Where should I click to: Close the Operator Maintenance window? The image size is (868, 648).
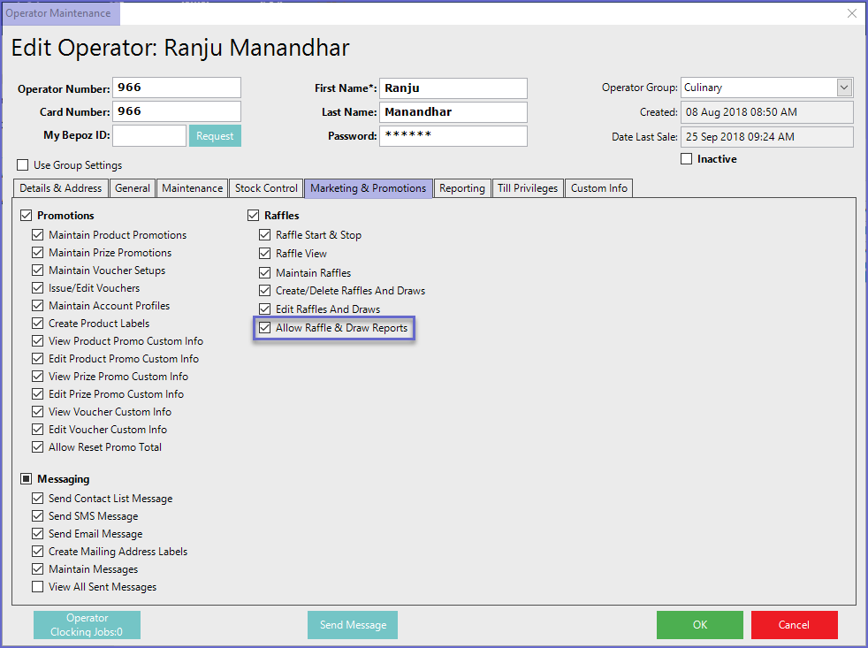coord(851,13)
